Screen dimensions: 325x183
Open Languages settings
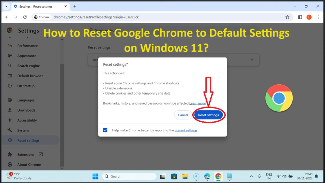[26, 100]
